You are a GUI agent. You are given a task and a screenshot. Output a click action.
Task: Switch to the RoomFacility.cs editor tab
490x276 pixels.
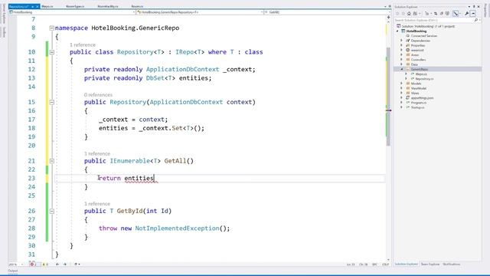pos(108,6)
